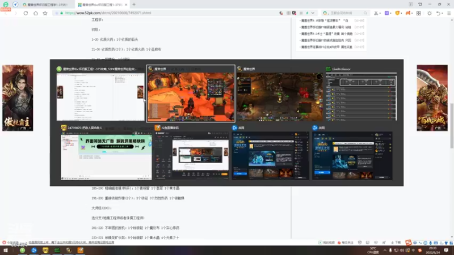
Task: Switch to the dark cave World of Warcraft thumbnail
Action: click(x=280, y=97)
